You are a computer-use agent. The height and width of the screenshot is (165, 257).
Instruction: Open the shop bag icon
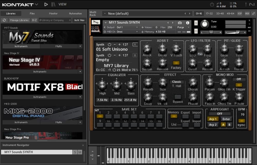(x=212, y=4)
